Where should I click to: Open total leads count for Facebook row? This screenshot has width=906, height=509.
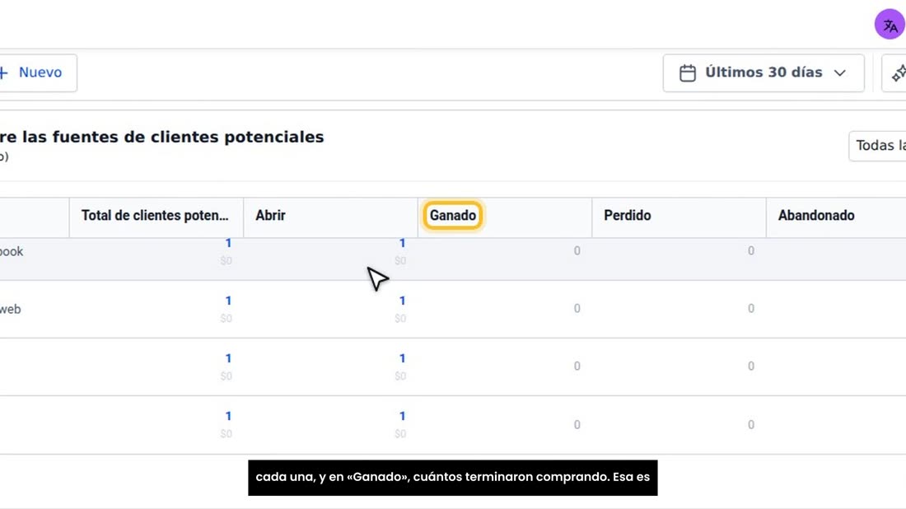(x=228, y=243)
